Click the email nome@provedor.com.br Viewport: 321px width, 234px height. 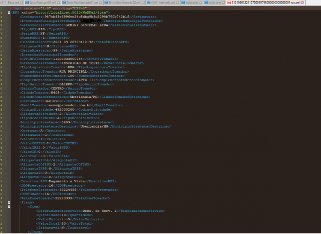point(70,105)
